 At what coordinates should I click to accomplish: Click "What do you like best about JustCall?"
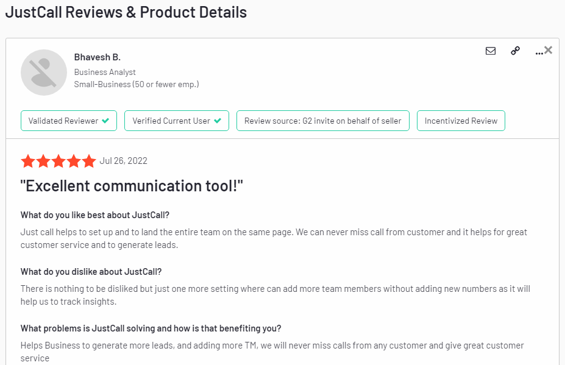coord(94,215)
